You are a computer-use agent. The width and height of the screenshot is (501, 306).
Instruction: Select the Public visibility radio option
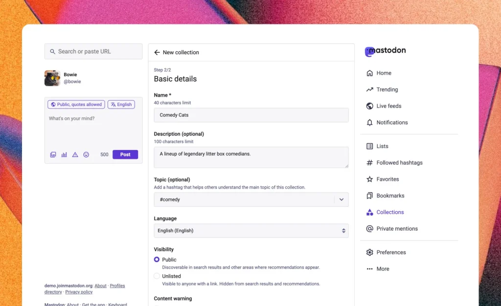click(x=157, y=260)
